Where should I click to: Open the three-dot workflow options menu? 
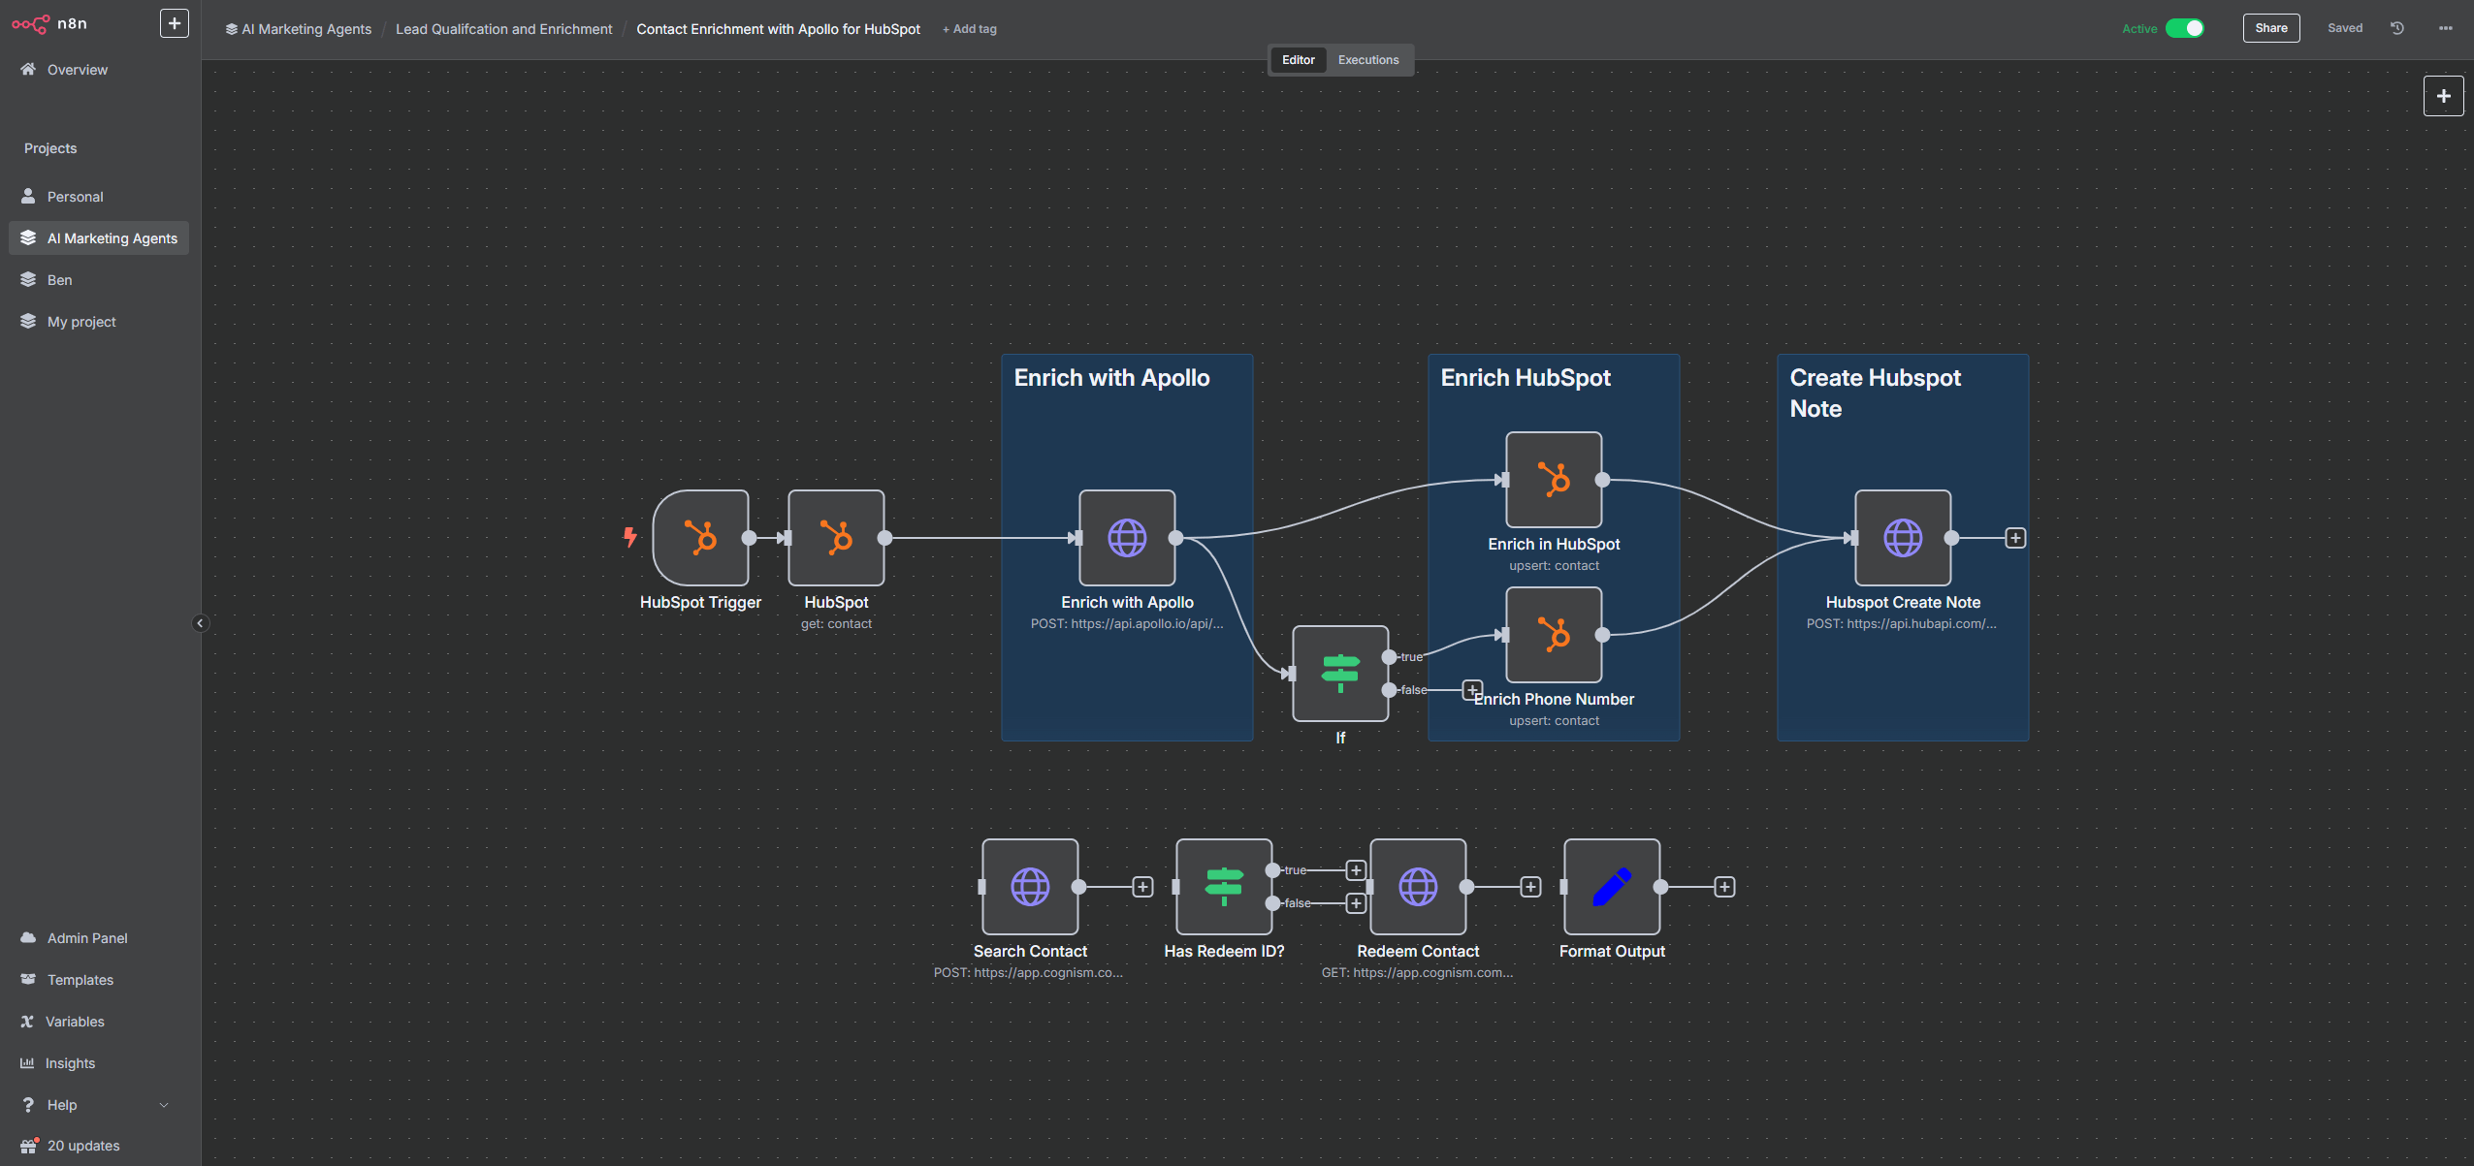pos(2445,28)
